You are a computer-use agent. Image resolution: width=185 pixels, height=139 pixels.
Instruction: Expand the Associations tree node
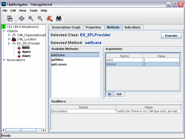[4, 60]
